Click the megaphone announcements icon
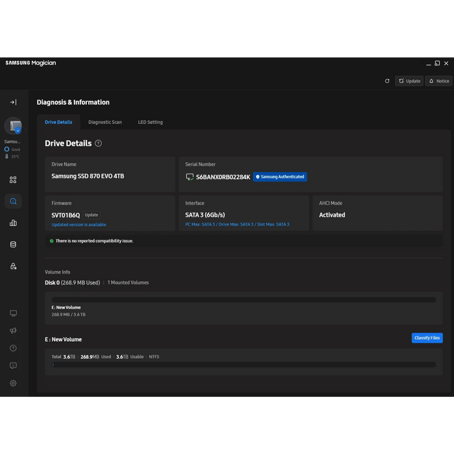 pos(13,331)
